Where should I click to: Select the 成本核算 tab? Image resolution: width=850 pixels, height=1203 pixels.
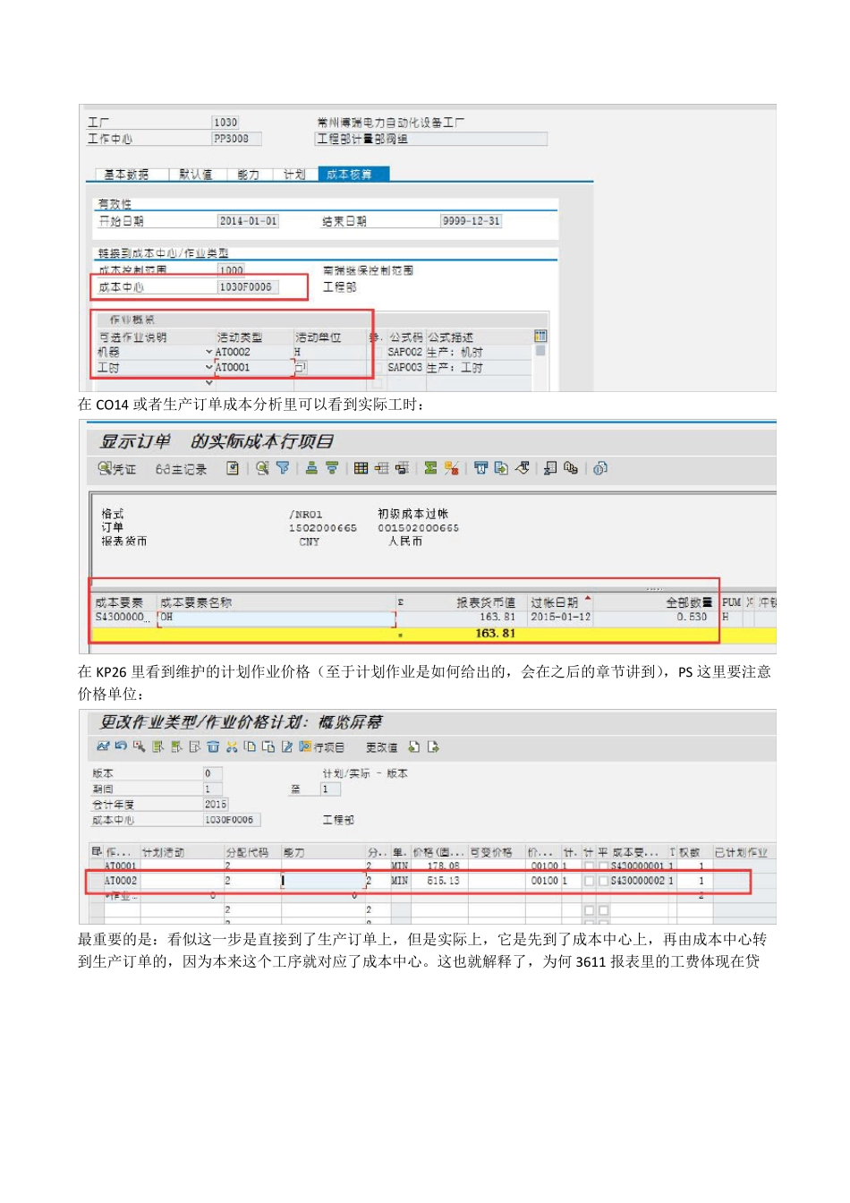[354, 175]
